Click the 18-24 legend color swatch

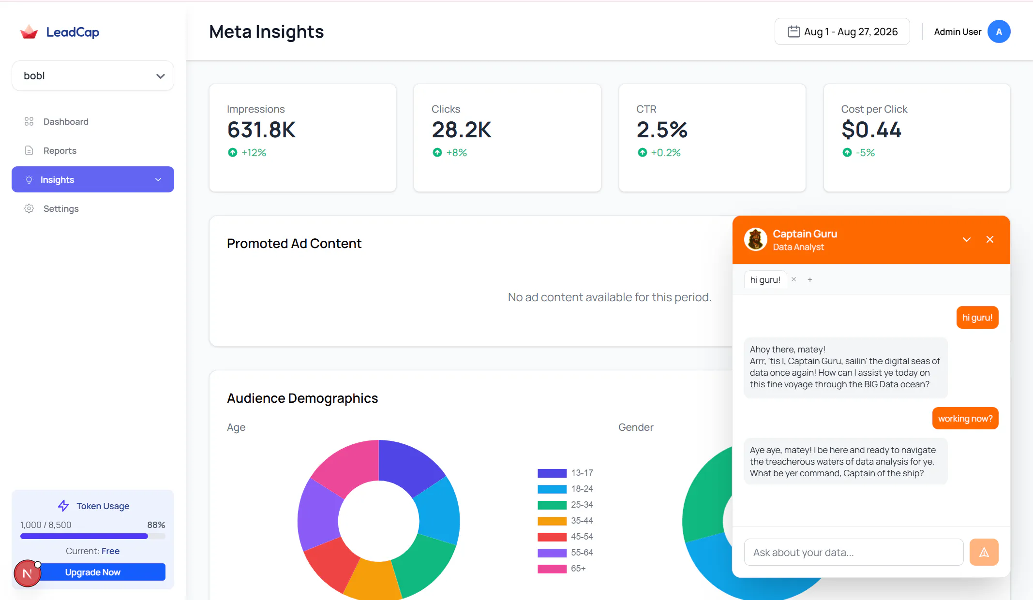pos(552,489)
